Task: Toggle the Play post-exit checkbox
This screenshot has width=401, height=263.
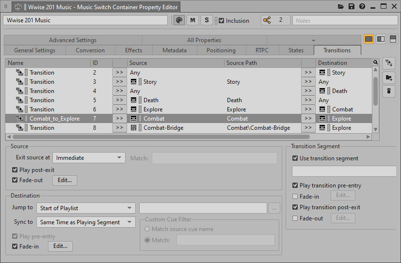Action: point(15,170)
